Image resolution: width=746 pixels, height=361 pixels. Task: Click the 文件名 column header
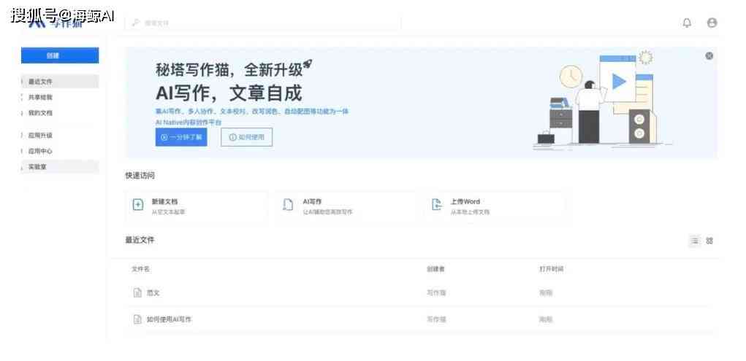pos(140,269)
